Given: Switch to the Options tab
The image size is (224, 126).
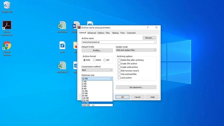Looking at the screenshot, I should [x=101, y=33].
